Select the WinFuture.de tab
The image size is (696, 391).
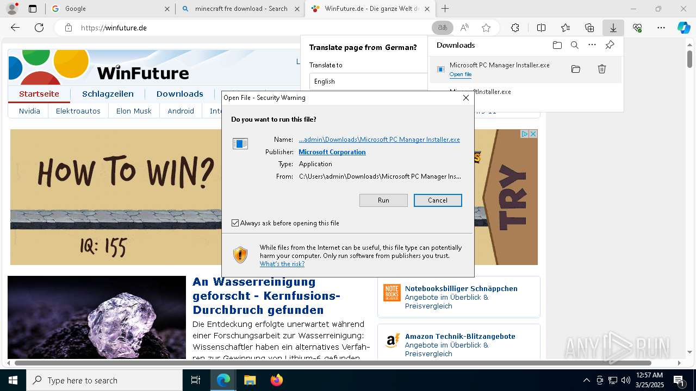(370, 9)
